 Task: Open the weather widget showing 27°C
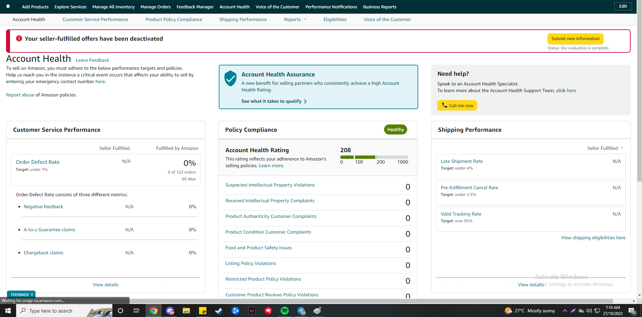530,311
